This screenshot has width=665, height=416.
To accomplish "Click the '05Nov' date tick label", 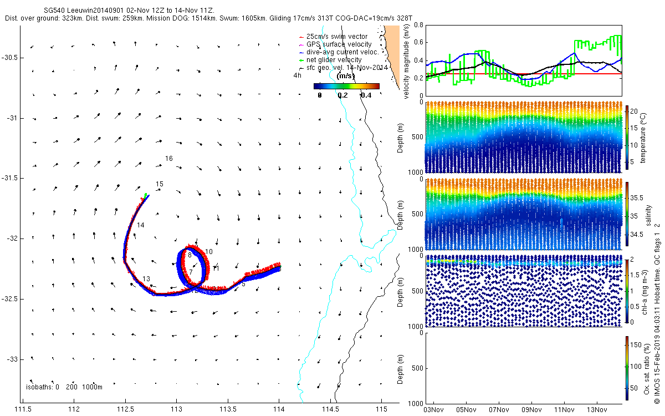I will click(466, 410).
